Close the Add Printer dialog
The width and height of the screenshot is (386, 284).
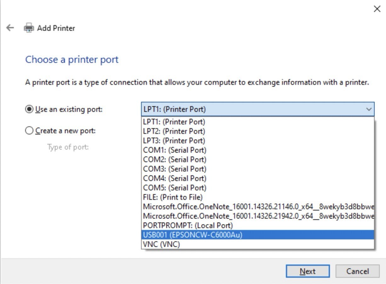[377, 9]
